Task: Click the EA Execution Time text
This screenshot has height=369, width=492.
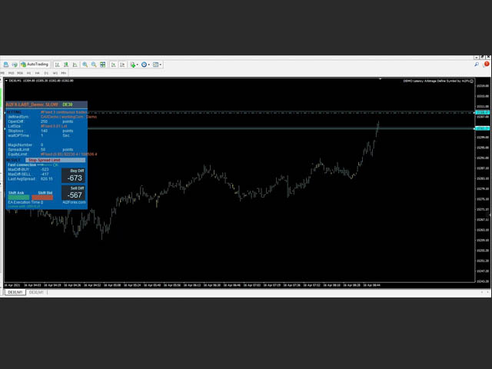Action: point(25,202)
